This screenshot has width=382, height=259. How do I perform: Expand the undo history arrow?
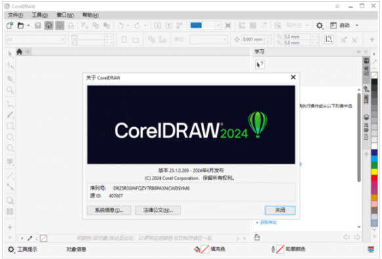pos(128,26)
